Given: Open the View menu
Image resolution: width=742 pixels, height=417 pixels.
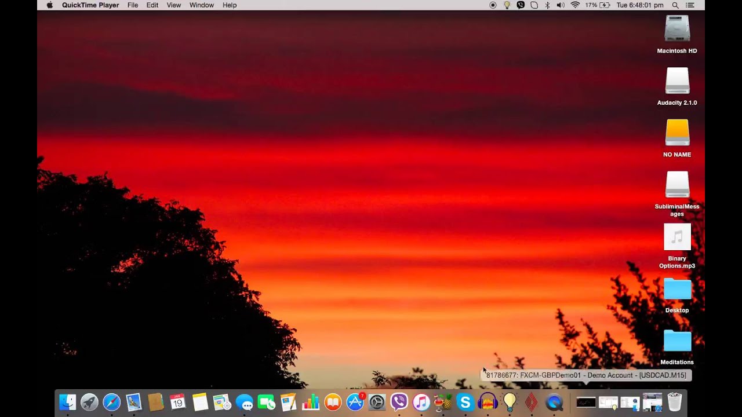Looking at the screenshot, I should [174, 5].
